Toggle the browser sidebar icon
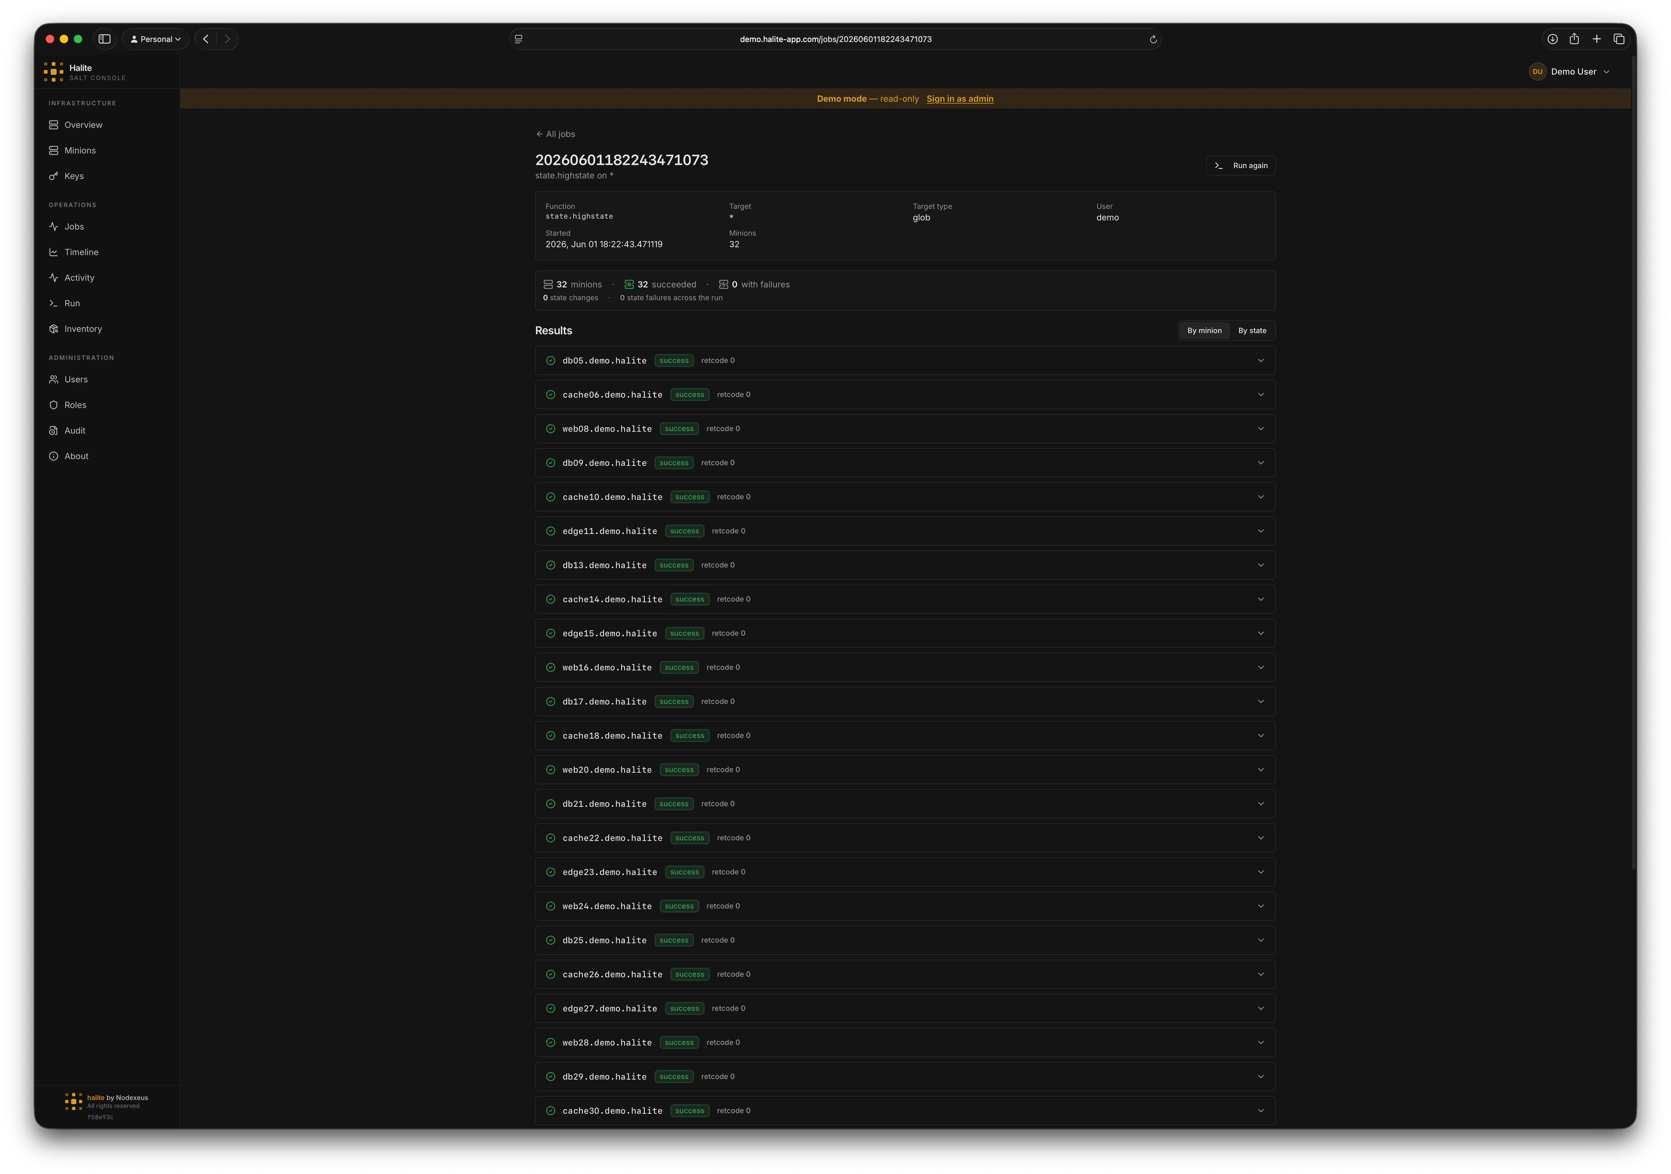Viewport: 1671px width, 1174px height. click(x=105, y=39)
